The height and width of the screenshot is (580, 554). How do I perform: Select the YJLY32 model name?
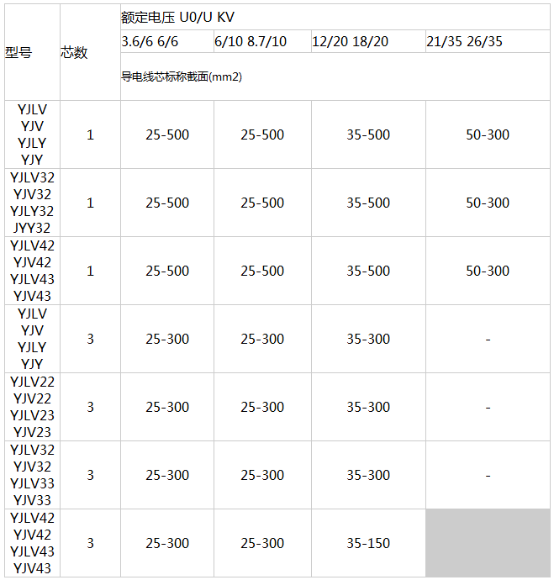click(32, 211)
